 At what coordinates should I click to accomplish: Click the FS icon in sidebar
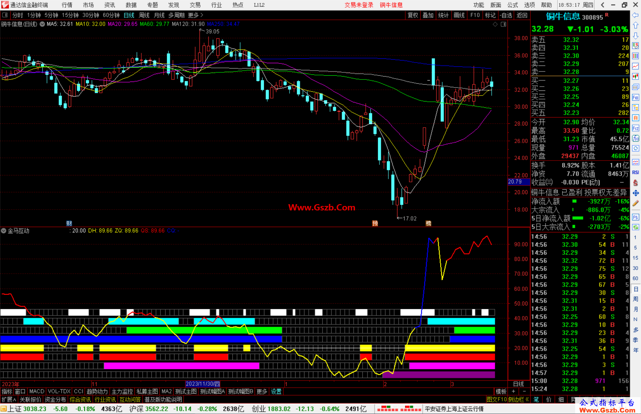pyautogui.click(x=635, y=217)
